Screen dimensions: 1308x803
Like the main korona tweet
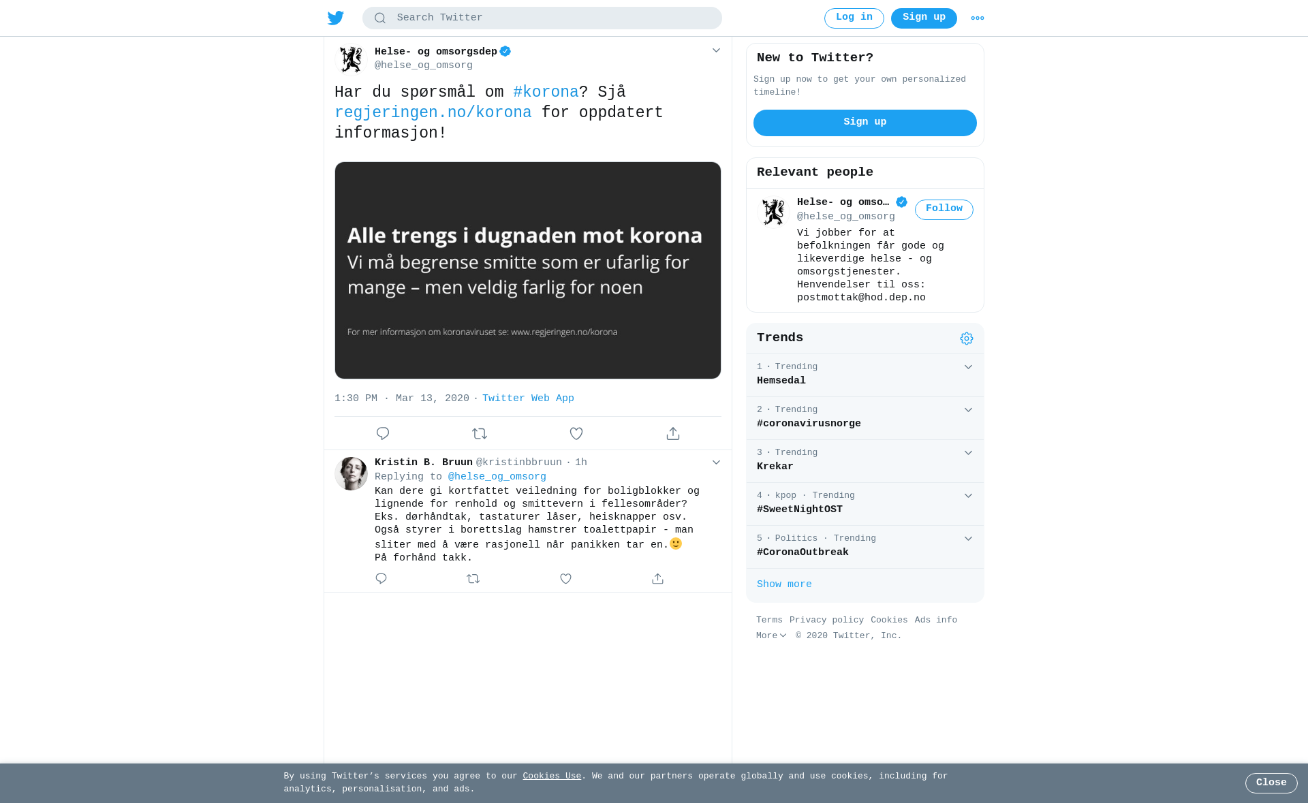(x=576, y=434)
